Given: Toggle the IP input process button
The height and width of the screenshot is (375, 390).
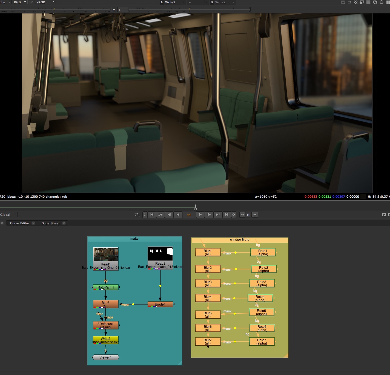Looking at the screenshot, I should tap(31, 2).
